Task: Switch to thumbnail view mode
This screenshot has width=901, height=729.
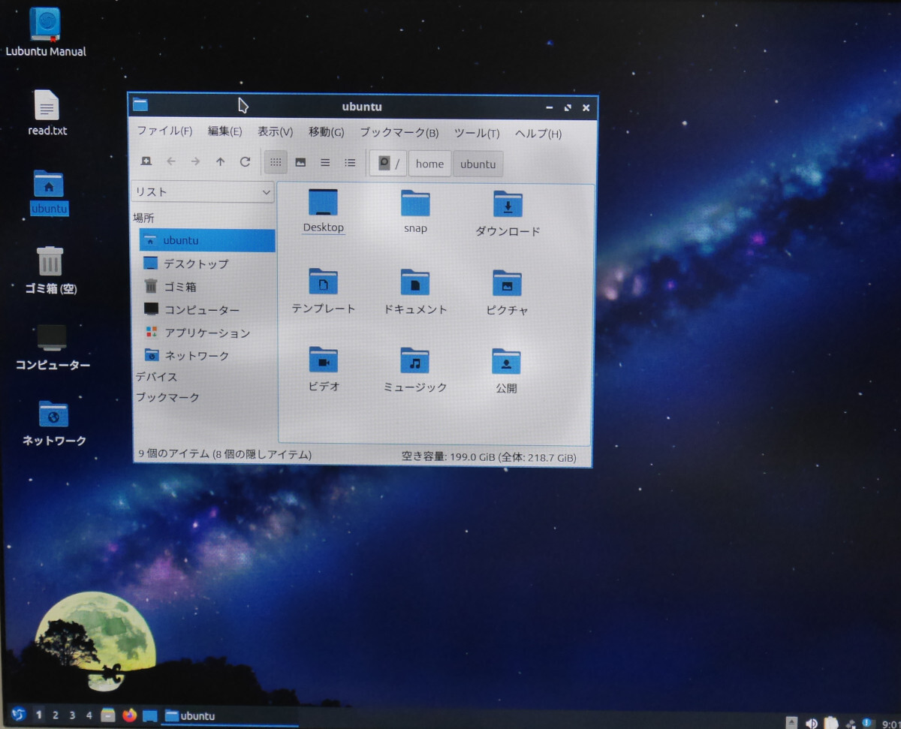Action: pyautogui.click(x=300, y=162)
